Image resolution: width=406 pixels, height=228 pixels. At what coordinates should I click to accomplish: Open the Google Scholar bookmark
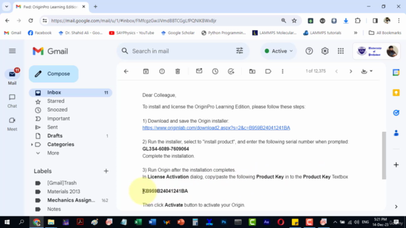click(x=178, y=33)
